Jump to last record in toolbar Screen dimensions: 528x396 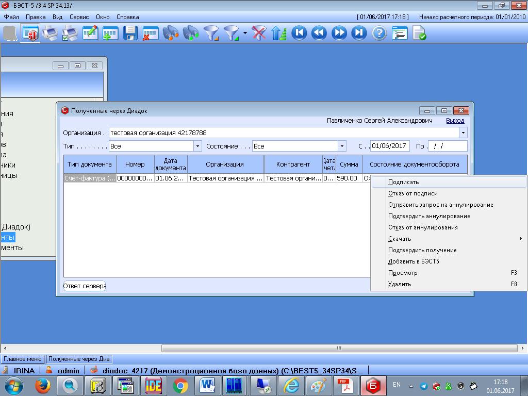click(359, 34)
